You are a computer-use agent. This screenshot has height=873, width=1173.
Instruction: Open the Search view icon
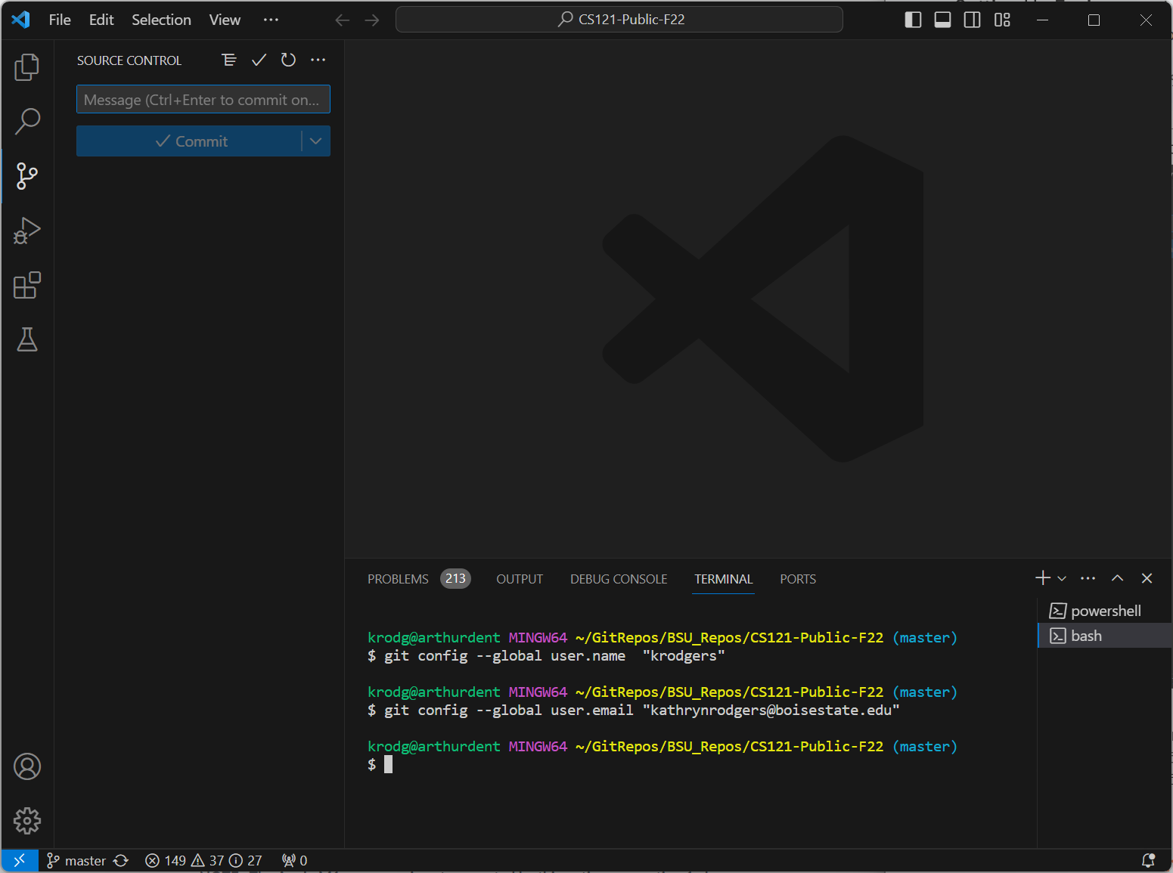(27, 121)
